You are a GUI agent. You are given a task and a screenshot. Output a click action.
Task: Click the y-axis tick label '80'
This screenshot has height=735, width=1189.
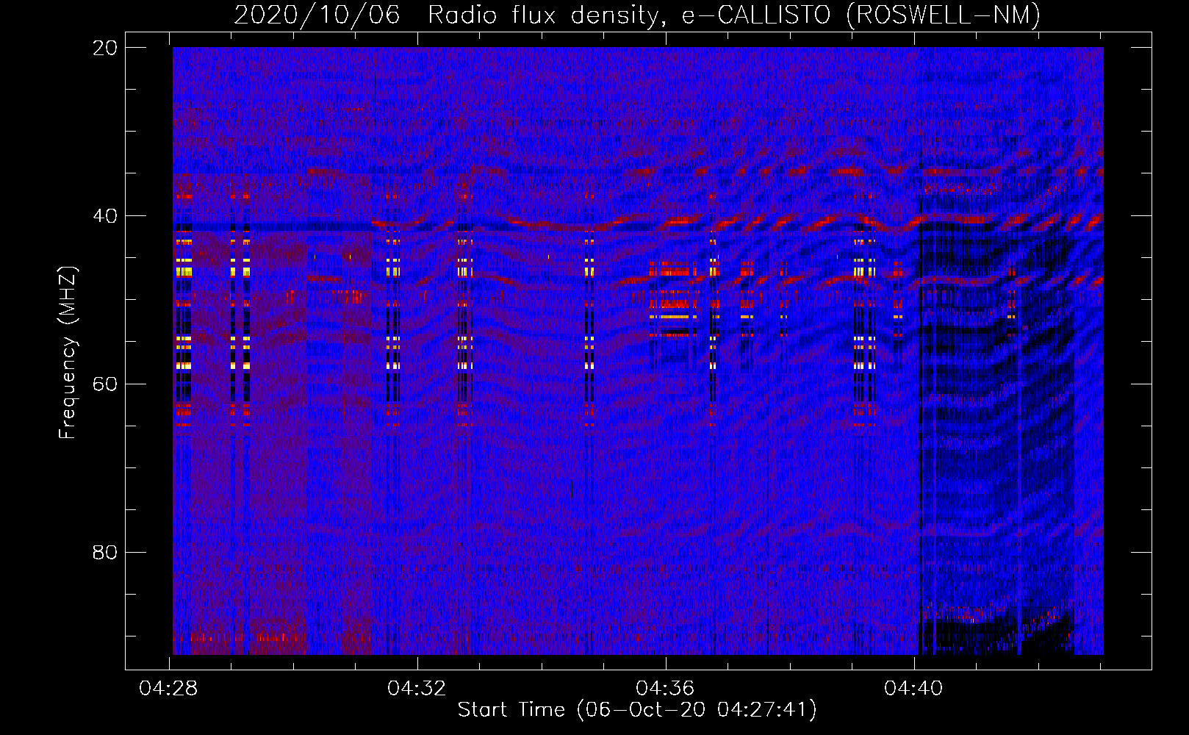point(105,552)
